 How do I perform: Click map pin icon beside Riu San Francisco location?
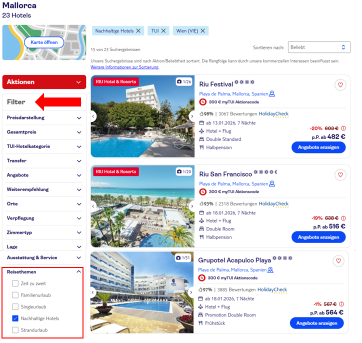272,183
